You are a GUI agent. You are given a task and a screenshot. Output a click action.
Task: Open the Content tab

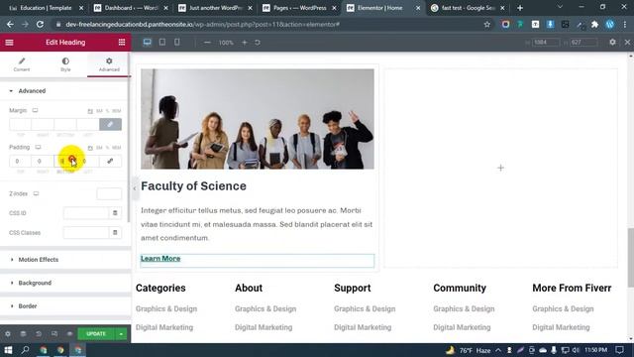click(x=22, y=64)
